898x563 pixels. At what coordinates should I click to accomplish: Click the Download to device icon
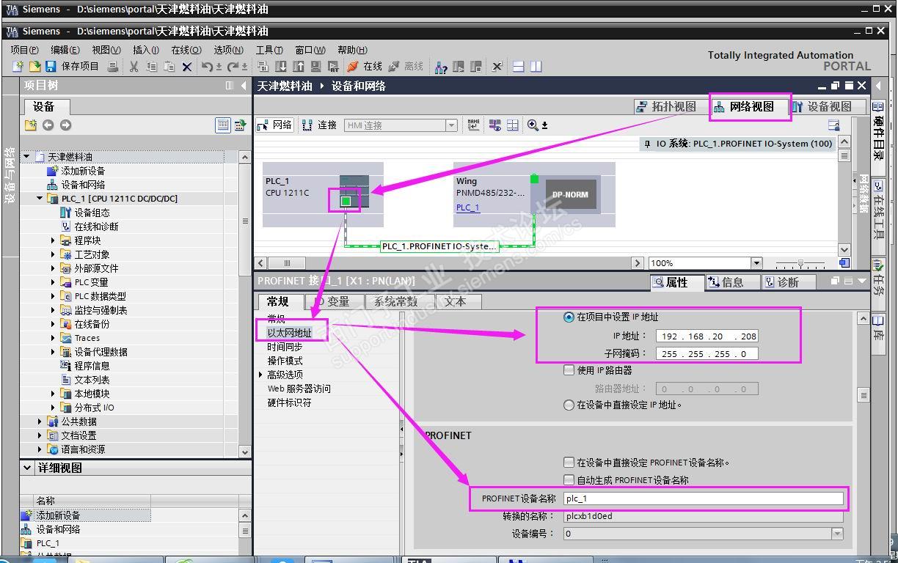tap(281, 66)
